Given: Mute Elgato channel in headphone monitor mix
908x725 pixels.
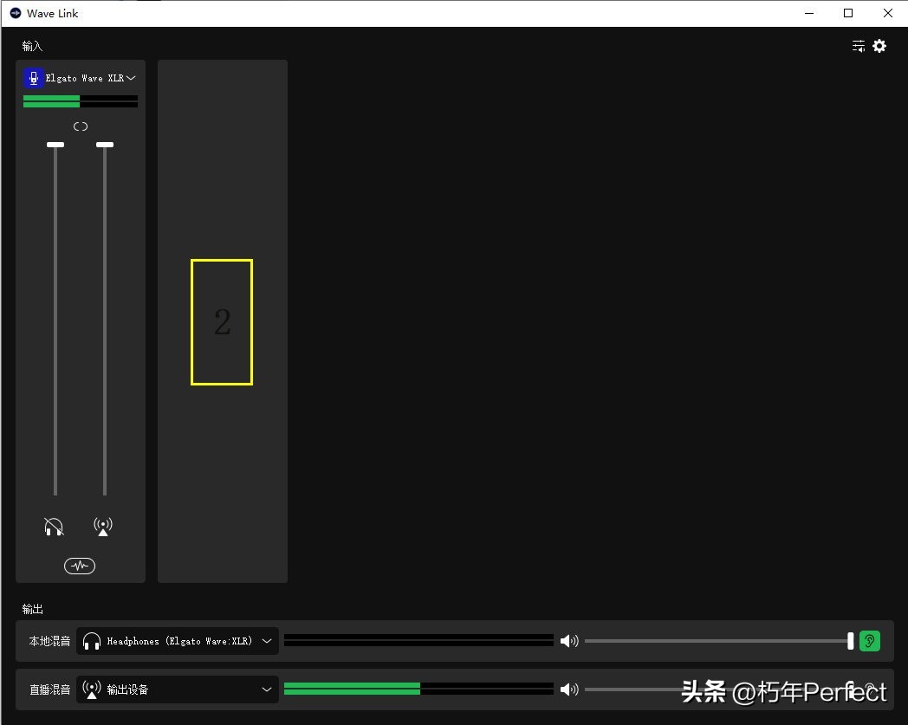Looking at the screenshot, I should coord(54,527).
